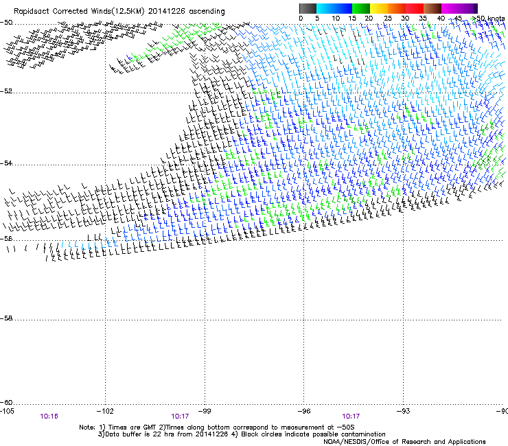Image resolution: width=508 pixels, height=446 pixels.
Task: Click the NOAA/NESDIS credit text
Action: point(404,441)
